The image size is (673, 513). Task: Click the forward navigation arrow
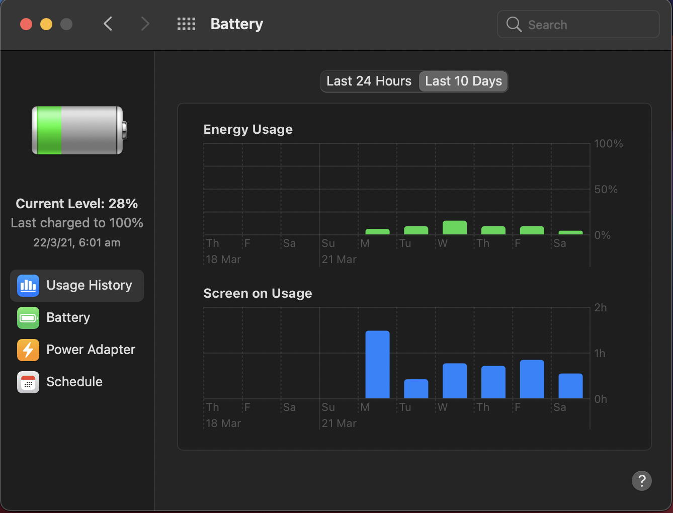(x=145, y=24)
